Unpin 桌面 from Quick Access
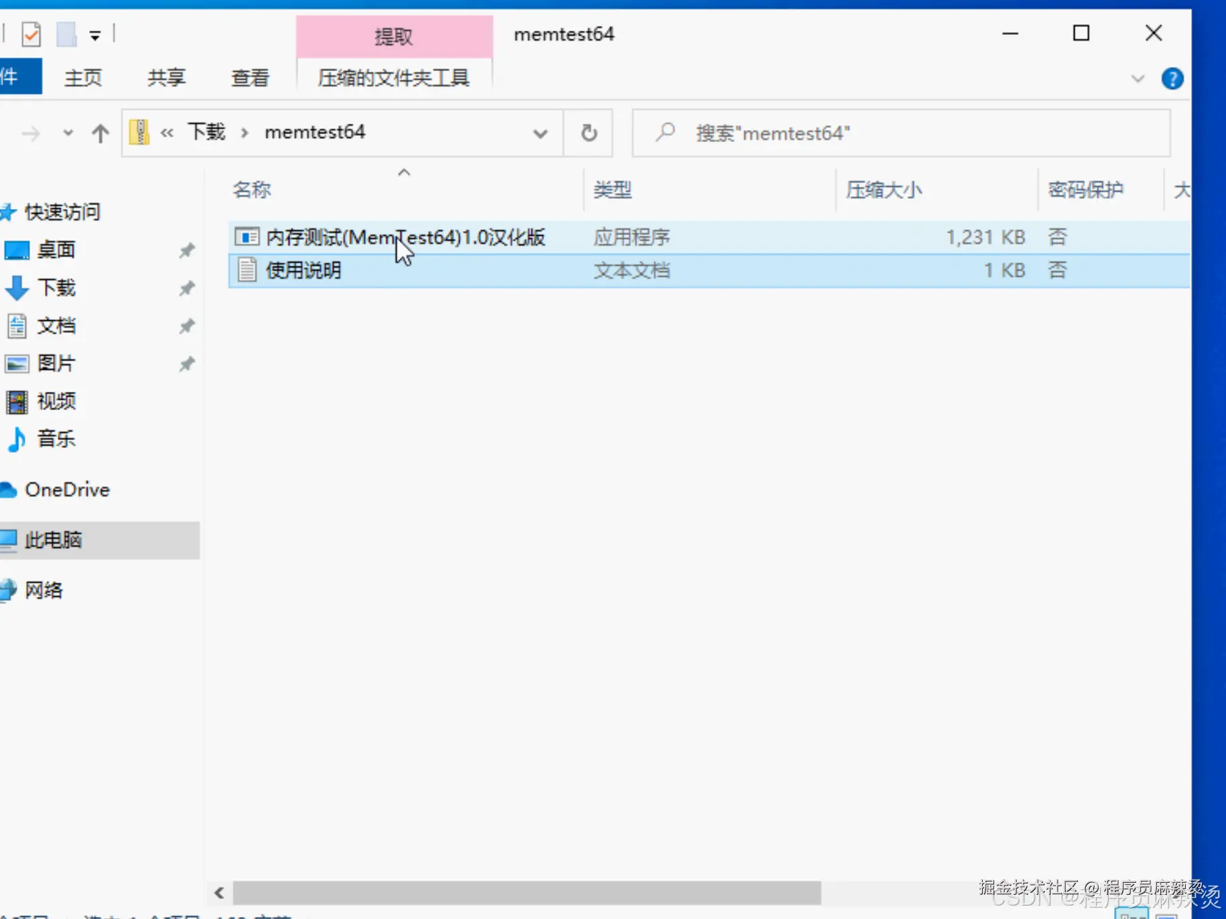This screenshot has width=1226, height=919. tap(186, 250)
